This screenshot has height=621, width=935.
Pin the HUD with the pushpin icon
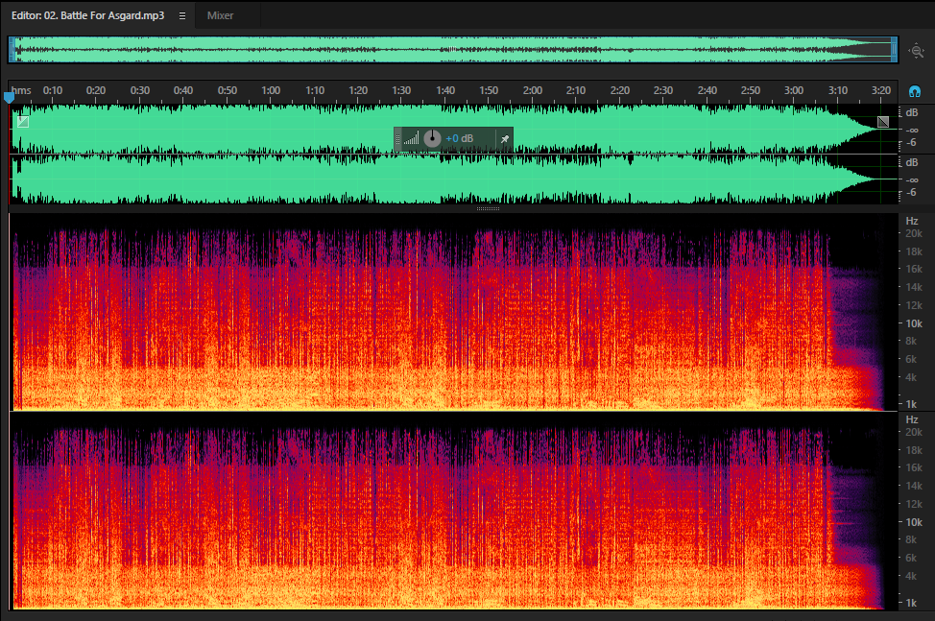505,139
